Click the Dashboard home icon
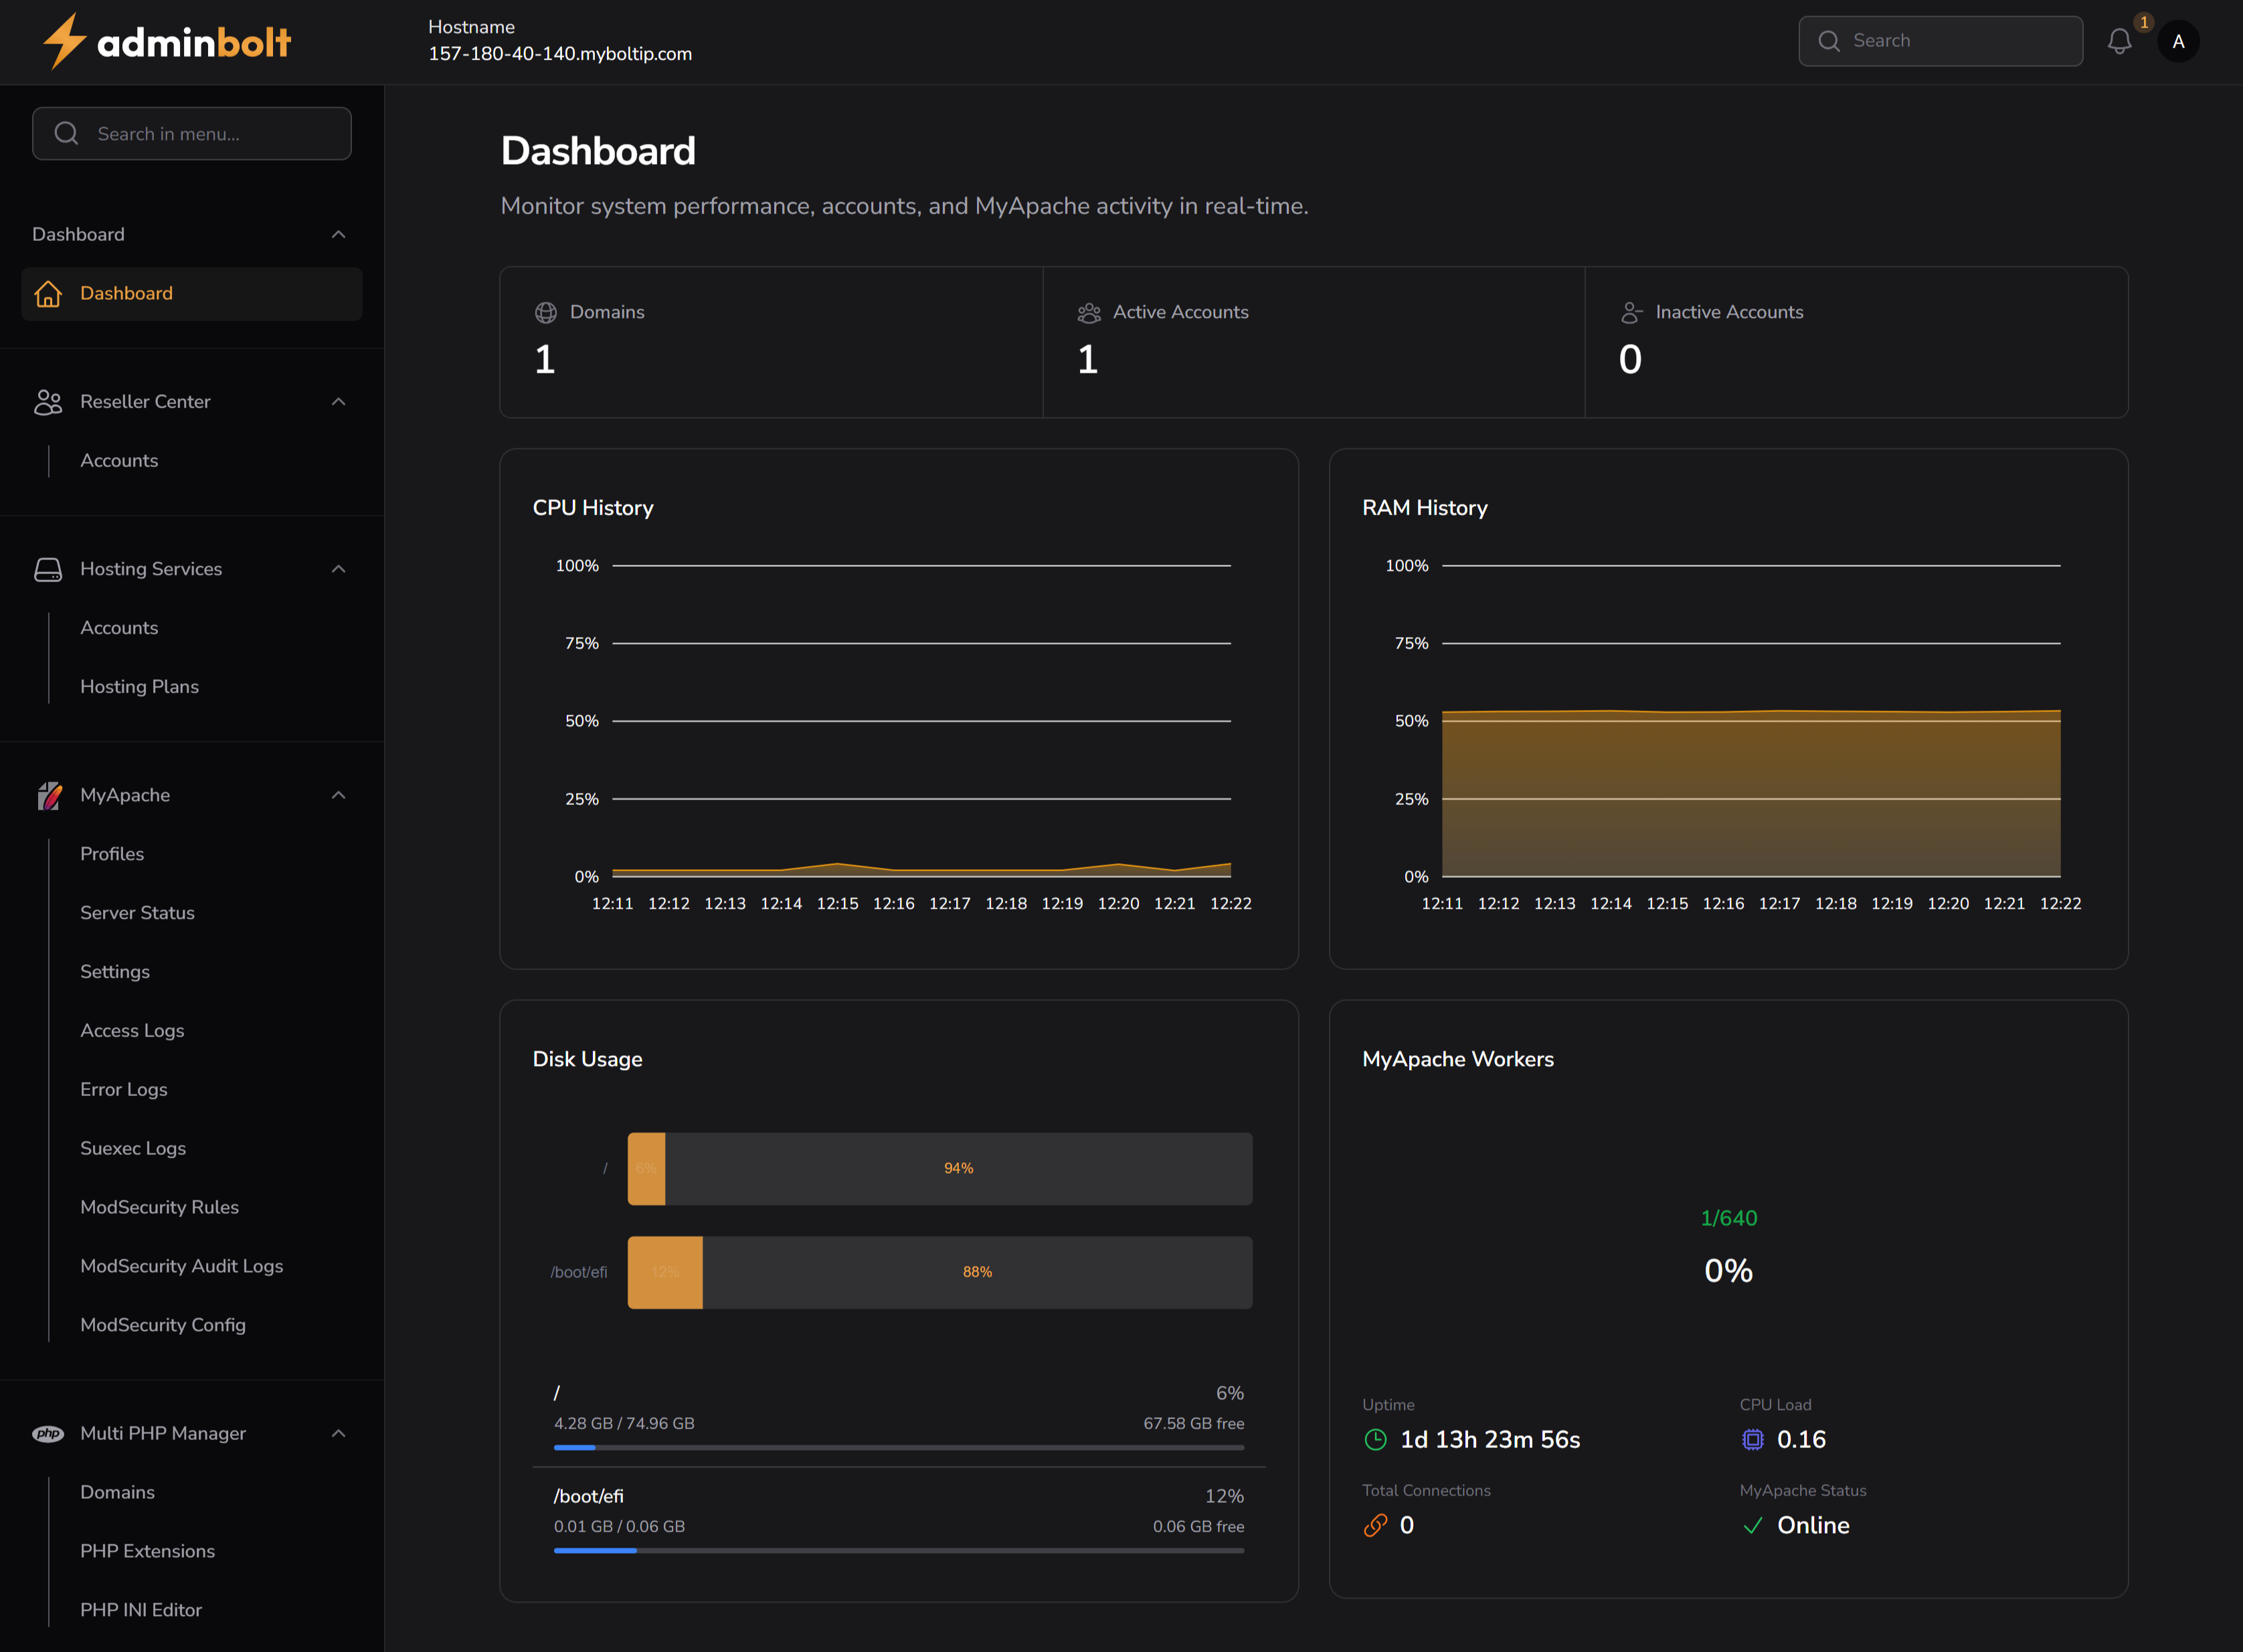 point(48,293)
